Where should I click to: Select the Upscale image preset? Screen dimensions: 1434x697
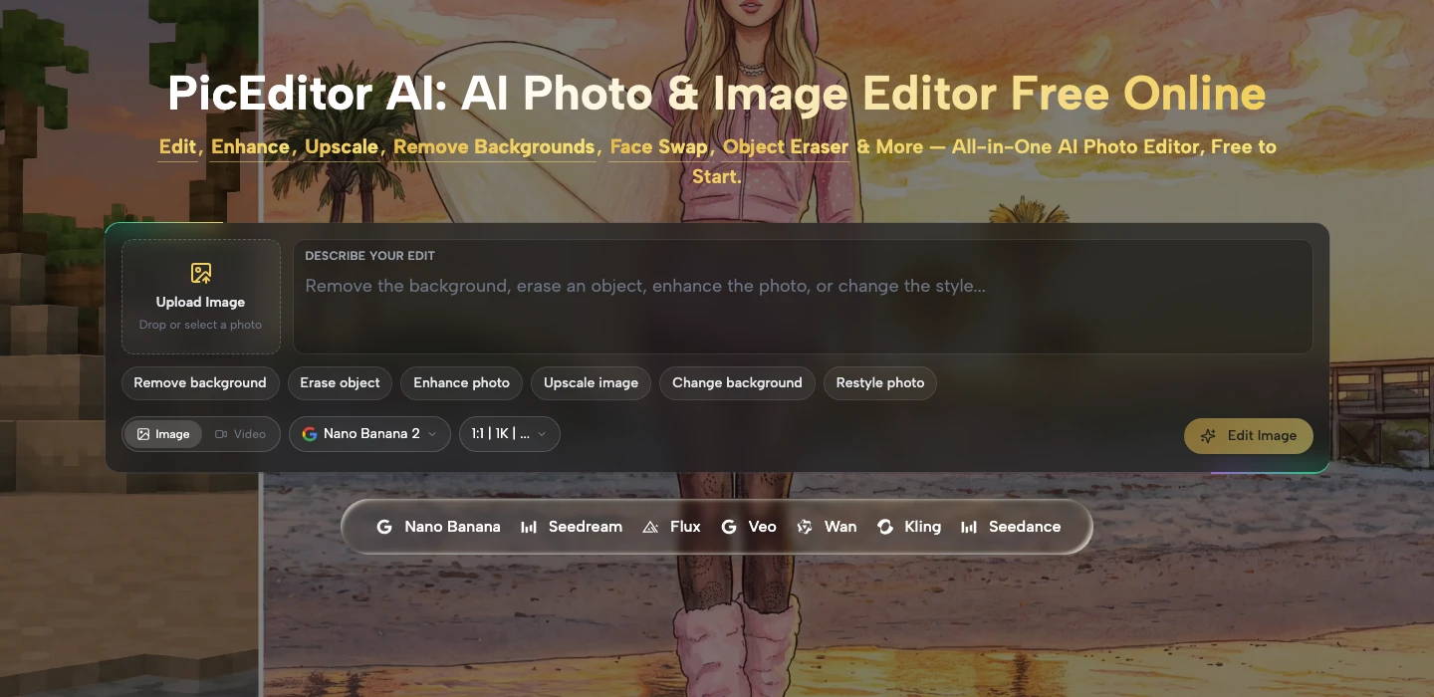(591, 382)
